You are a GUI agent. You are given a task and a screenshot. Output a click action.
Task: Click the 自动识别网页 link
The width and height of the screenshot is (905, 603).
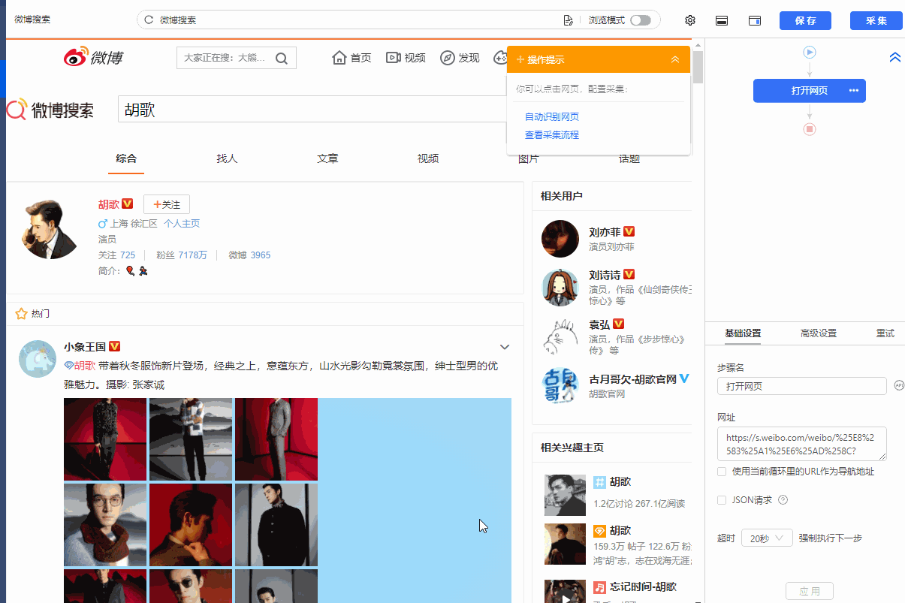(x=551, y=117)
